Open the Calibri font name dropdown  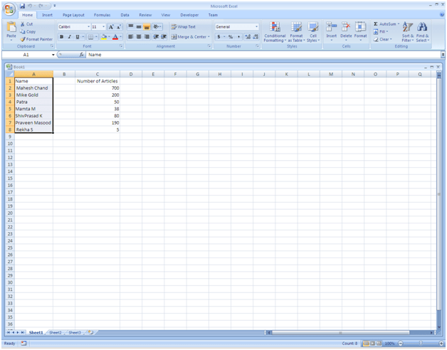tap(86, 27)
